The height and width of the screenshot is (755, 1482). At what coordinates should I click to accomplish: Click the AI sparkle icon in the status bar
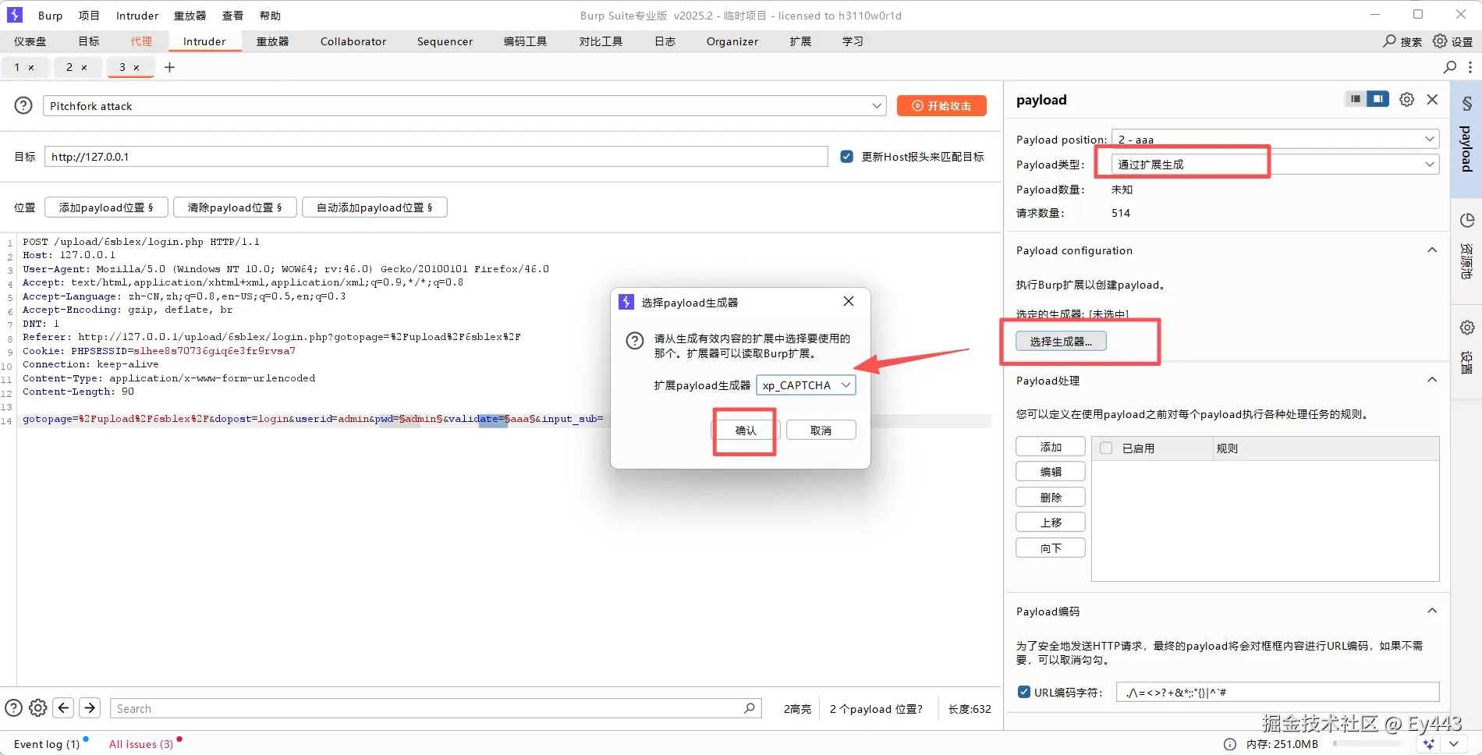click(1428, 744)
